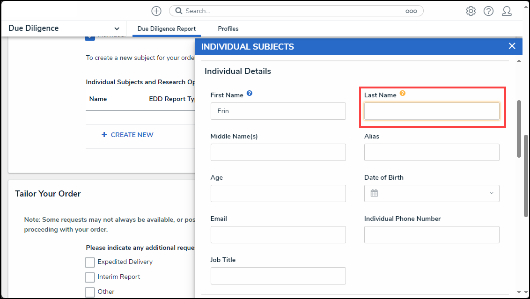Click the panel scroll down arrow
This screenshot has height=299, width=530.
(519, 292)
